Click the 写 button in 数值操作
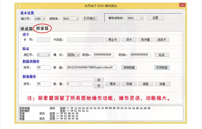The image size is (202, 129). [99, 86]
